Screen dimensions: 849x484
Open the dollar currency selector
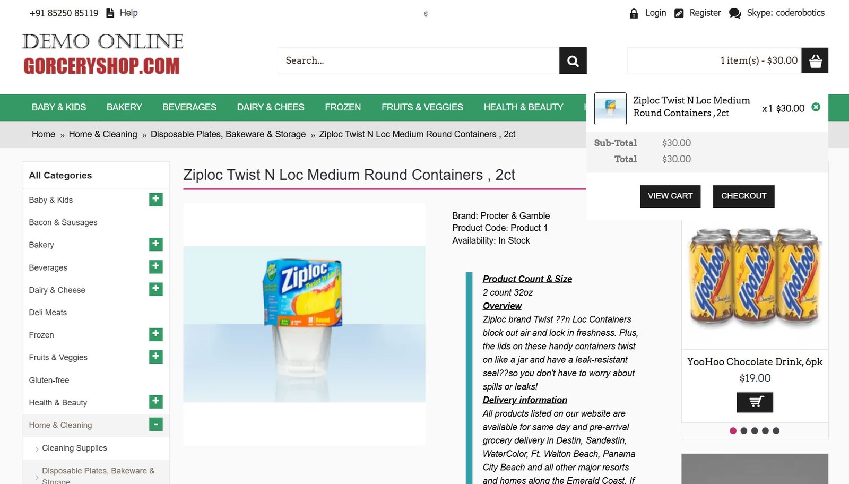pos(426,14)
